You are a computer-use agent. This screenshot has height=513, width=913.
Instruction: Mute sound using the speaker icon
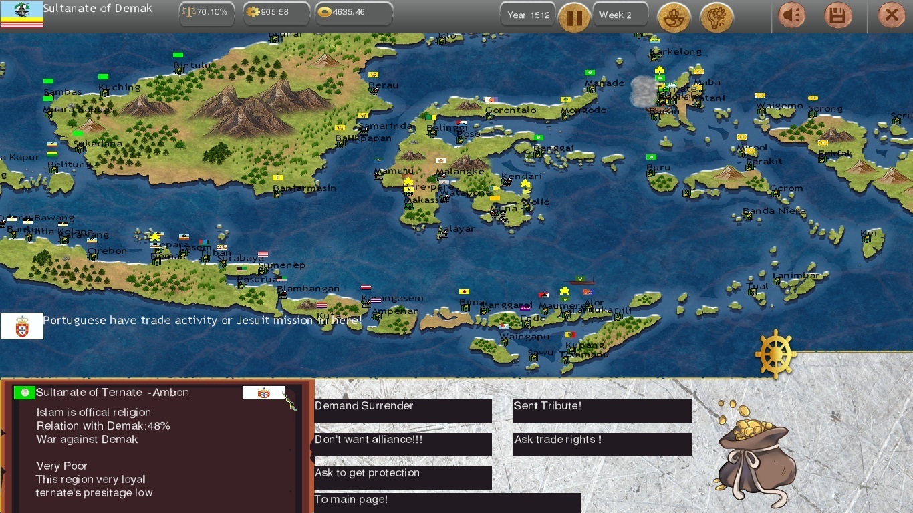(x=791, y=16)
